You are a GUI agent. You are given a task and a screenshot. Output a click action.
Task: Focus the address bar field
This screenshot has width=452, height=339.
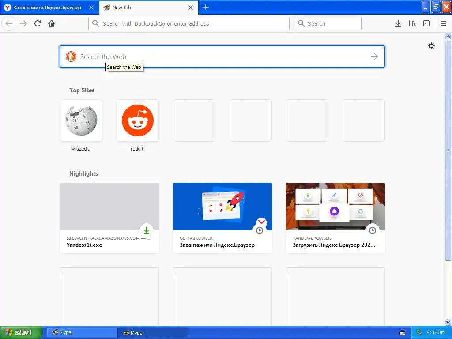189,23
